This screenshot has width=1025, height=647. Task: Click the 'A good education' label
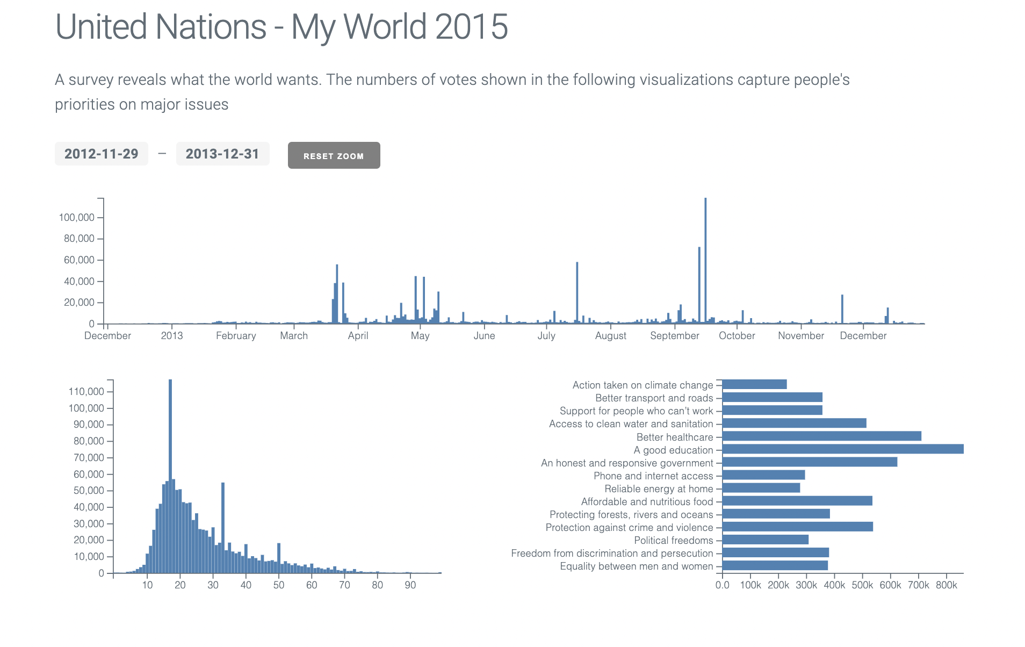tap(673, 450)
